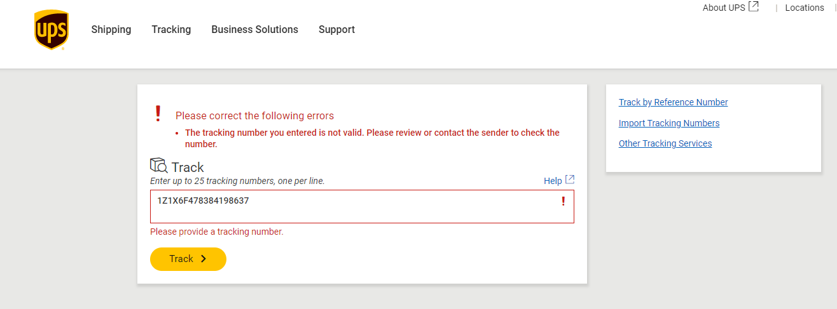Open the Help link above the tracking field

552,181
